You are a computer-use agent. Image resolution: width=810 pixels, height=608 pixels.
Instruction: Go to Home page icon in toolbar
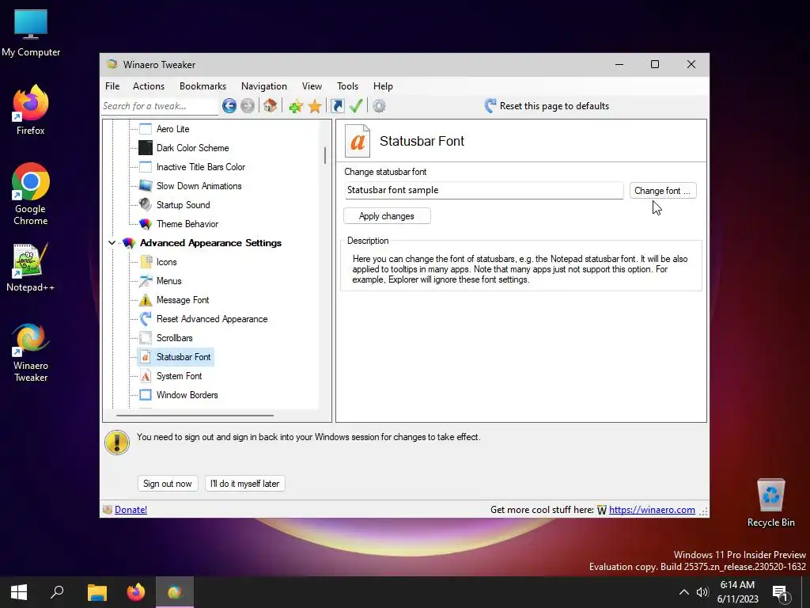[270, 106]
